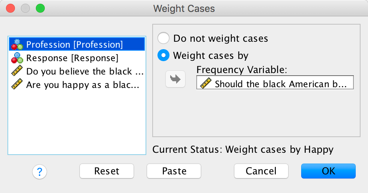Viewport: 368px width, 193px height.
Task: Click ruler icon next to 'Do you believe'
Action: click(17, 72)
